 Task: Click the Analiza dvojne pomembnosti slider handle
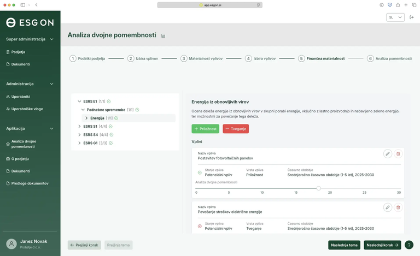pyautogui.click(x=318, y=188)
